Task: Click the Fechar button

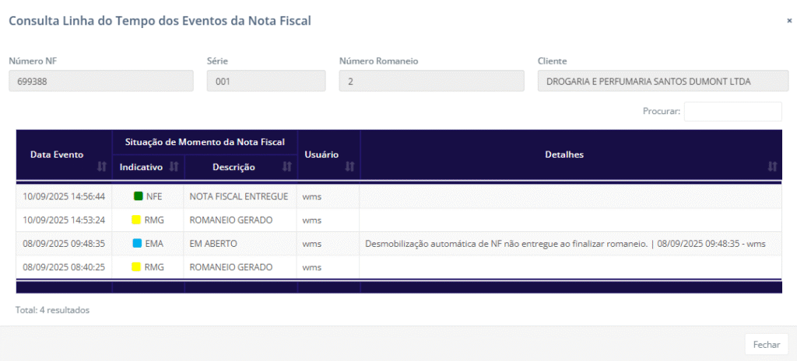Action: coord(766,344)
